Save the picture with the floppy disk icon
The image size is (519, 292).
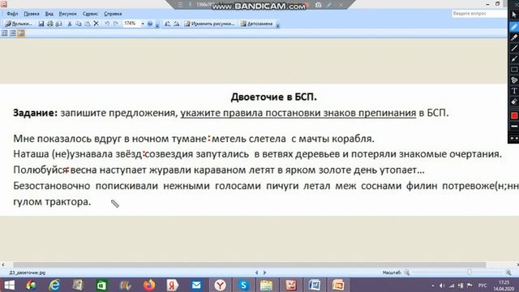click(41, 24)
